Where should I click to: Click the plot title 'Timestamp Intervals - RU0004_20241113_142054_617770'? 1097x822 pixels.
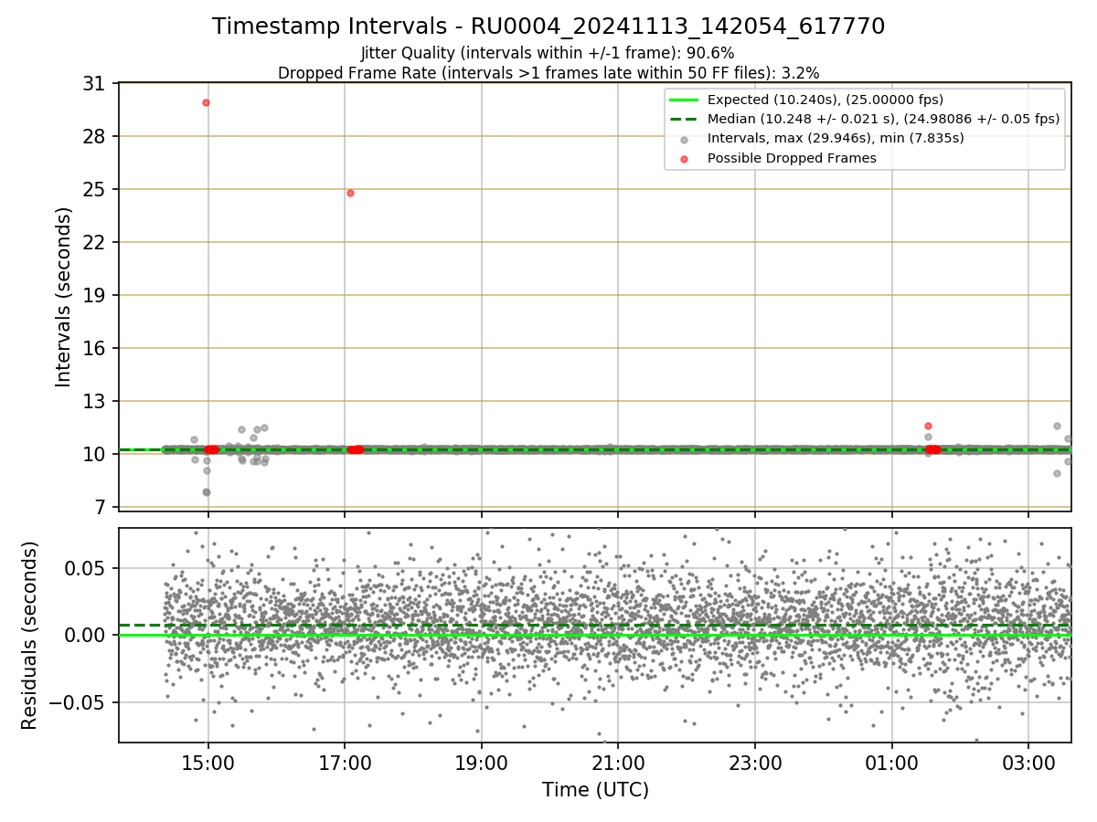[548, 26]
